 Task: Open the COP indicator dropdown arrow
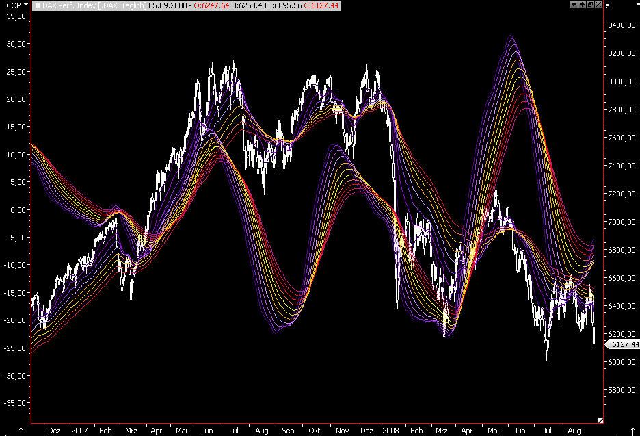[x=26, y=5]
